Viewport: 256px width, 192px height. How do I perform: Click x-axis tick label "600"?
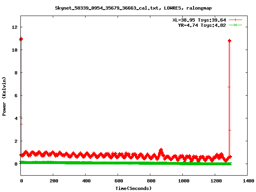point(118,181)
